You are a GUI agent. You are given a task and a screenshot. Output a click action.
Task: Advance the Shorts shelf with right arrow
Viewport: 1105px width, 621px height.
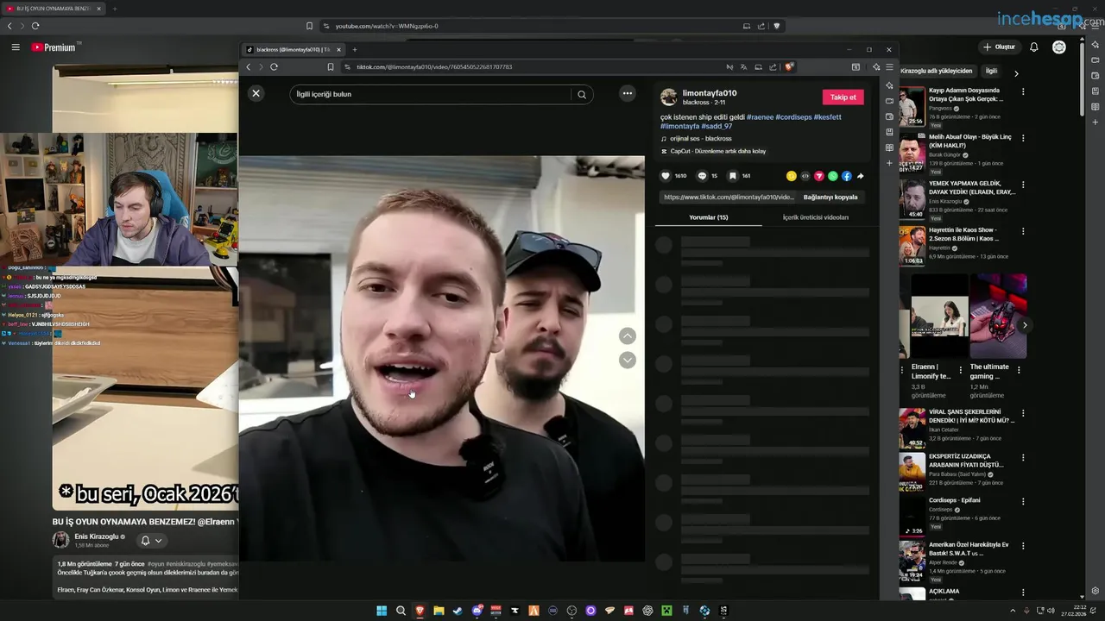pyautogui.click(x=1025, y=325)
